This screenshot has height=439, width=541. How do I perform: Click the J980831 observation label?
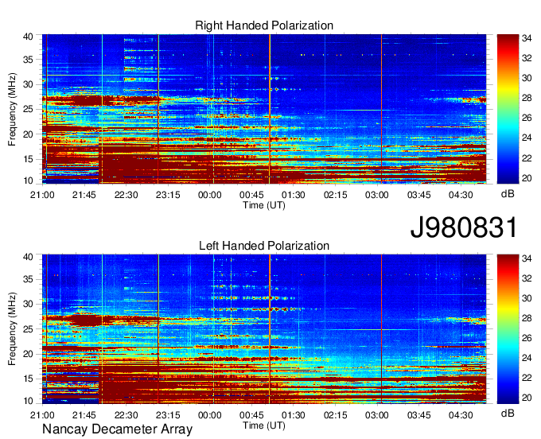tap(464, 227)
